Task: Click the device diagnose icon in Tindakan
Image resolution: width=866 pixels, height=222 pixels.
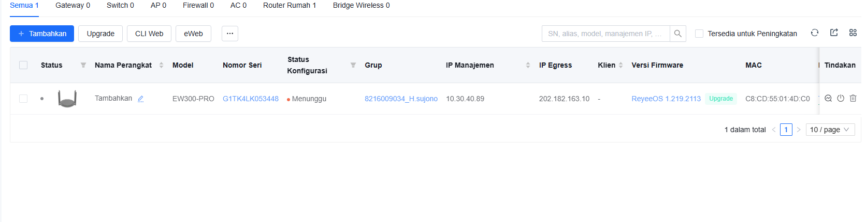Action: coord(828,98)
